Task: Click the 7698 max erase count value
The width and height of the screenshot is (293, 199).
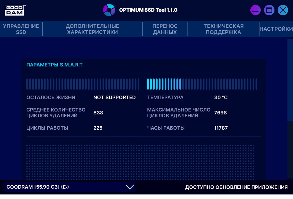Action: [220, 113]
